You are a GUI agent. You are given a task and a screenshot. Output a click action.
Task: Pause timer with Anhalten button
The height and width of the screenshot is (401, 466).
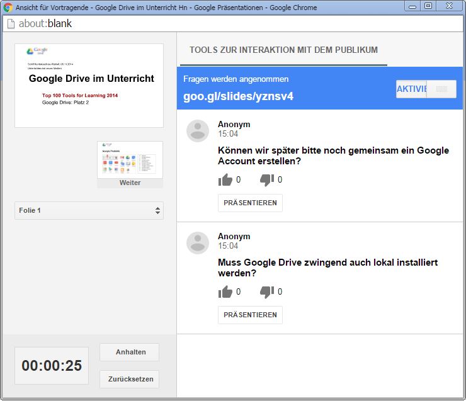point(129,352)
